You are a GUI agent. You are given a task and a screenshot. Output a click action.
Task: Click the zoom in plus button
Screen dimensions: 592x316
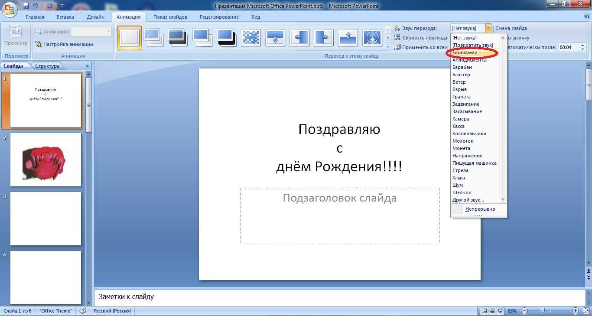576,311
